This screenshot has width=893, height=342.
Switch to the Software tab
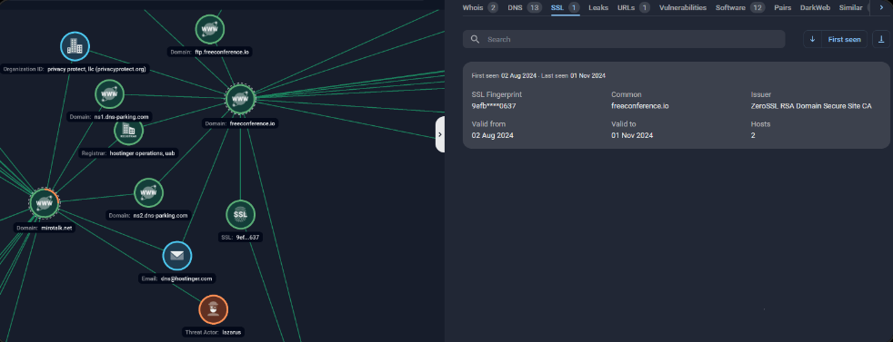pyautogui.click(x=740, y=7)
